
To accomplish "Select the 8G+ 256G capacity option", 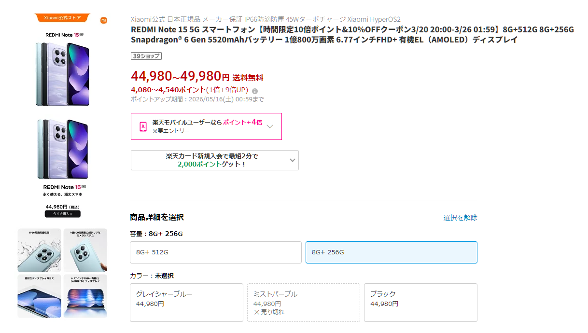I will pos(391,252).
